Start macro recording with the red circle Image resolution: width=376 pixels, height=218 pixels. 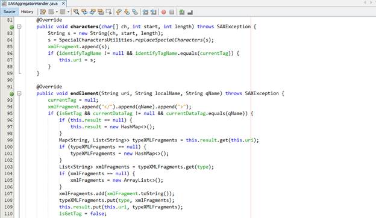(163, 12)
